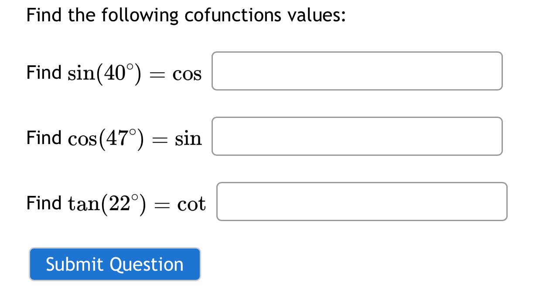Click the answer field for tan(22°) = cot

[361, 201]
